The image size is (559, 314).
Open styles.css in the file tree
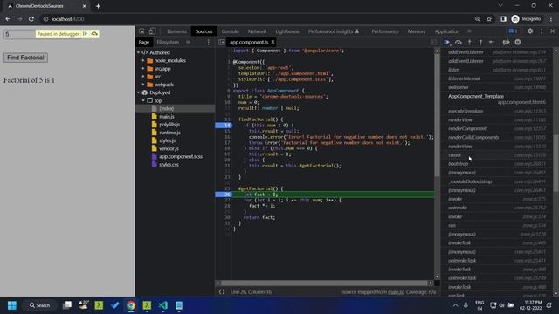point(169,165)
